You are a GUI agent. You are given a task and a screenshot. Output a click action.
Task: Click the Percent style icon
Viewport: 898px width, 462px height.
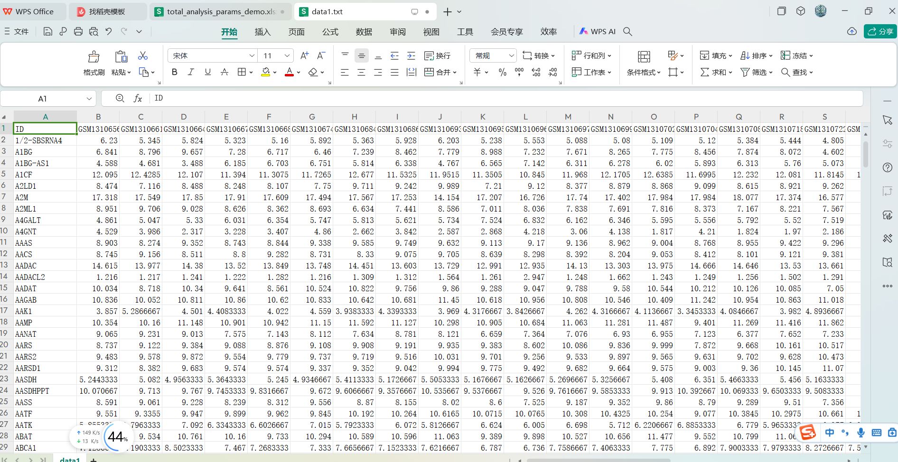click(x=503, y=72)
